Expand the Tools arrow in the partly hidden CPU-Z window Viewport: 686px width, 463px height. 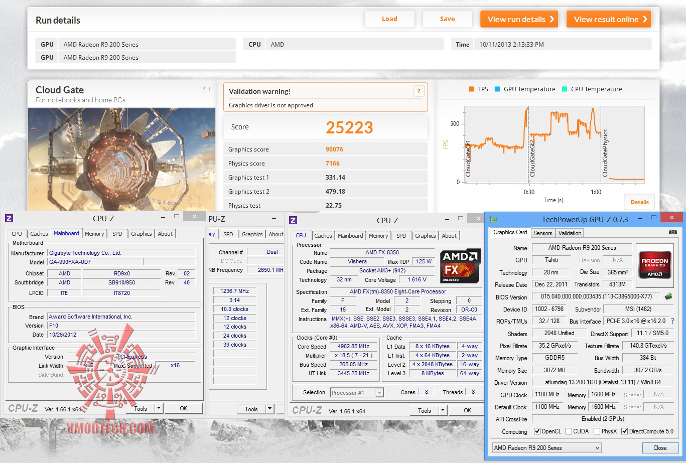(x=270, y=409)
